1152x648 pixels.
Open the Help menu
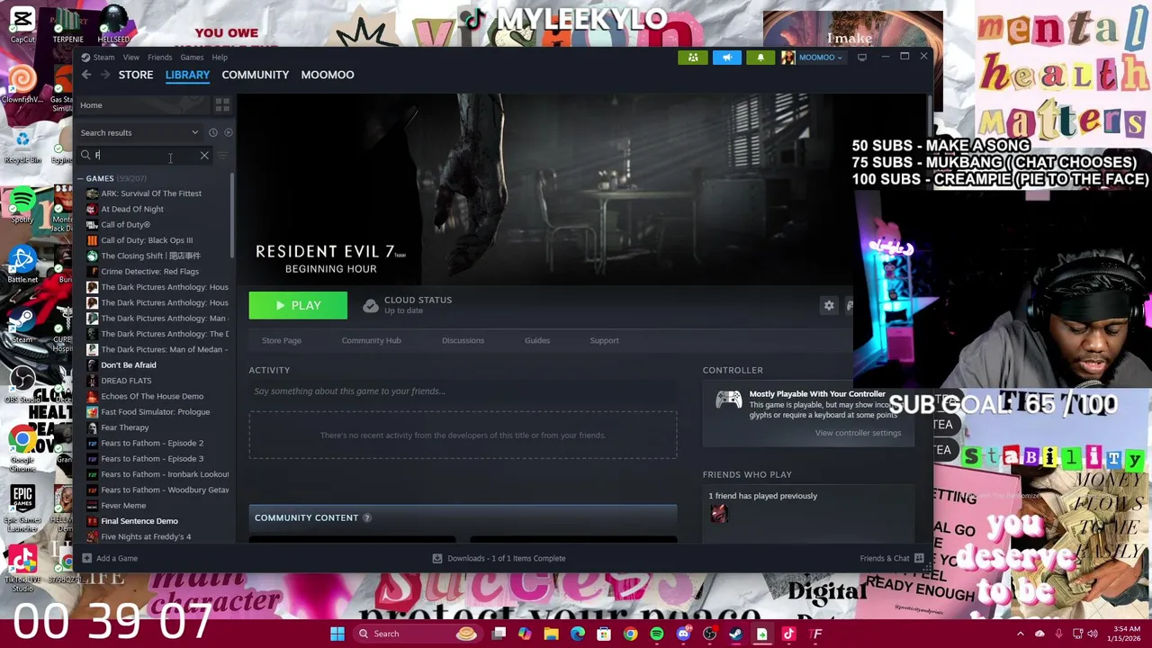[x=220, y=58]
